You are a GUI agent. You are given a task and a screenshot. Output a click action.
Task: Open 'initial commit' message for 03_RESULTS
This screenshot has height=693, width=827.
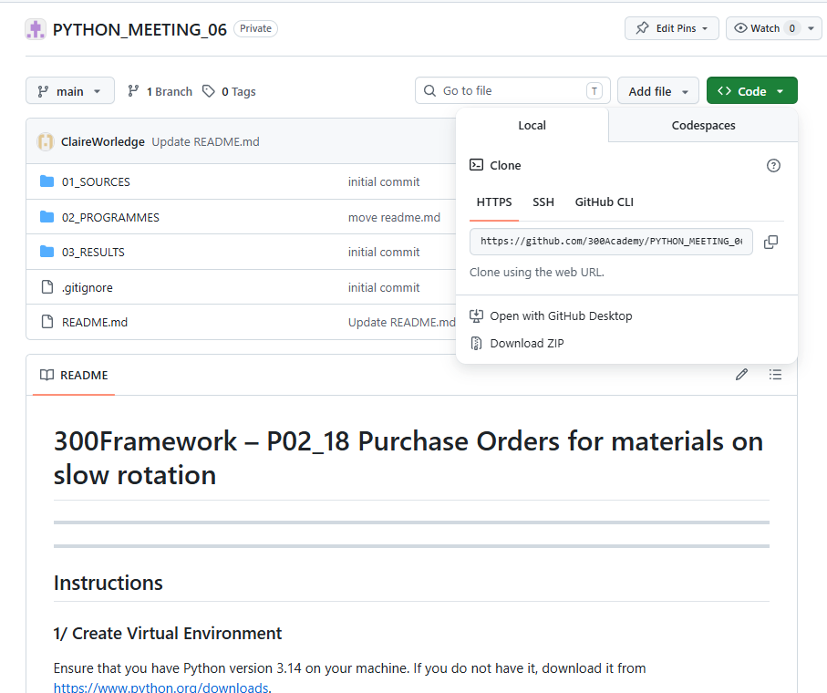pyautogui.click(x=384, y=252)
